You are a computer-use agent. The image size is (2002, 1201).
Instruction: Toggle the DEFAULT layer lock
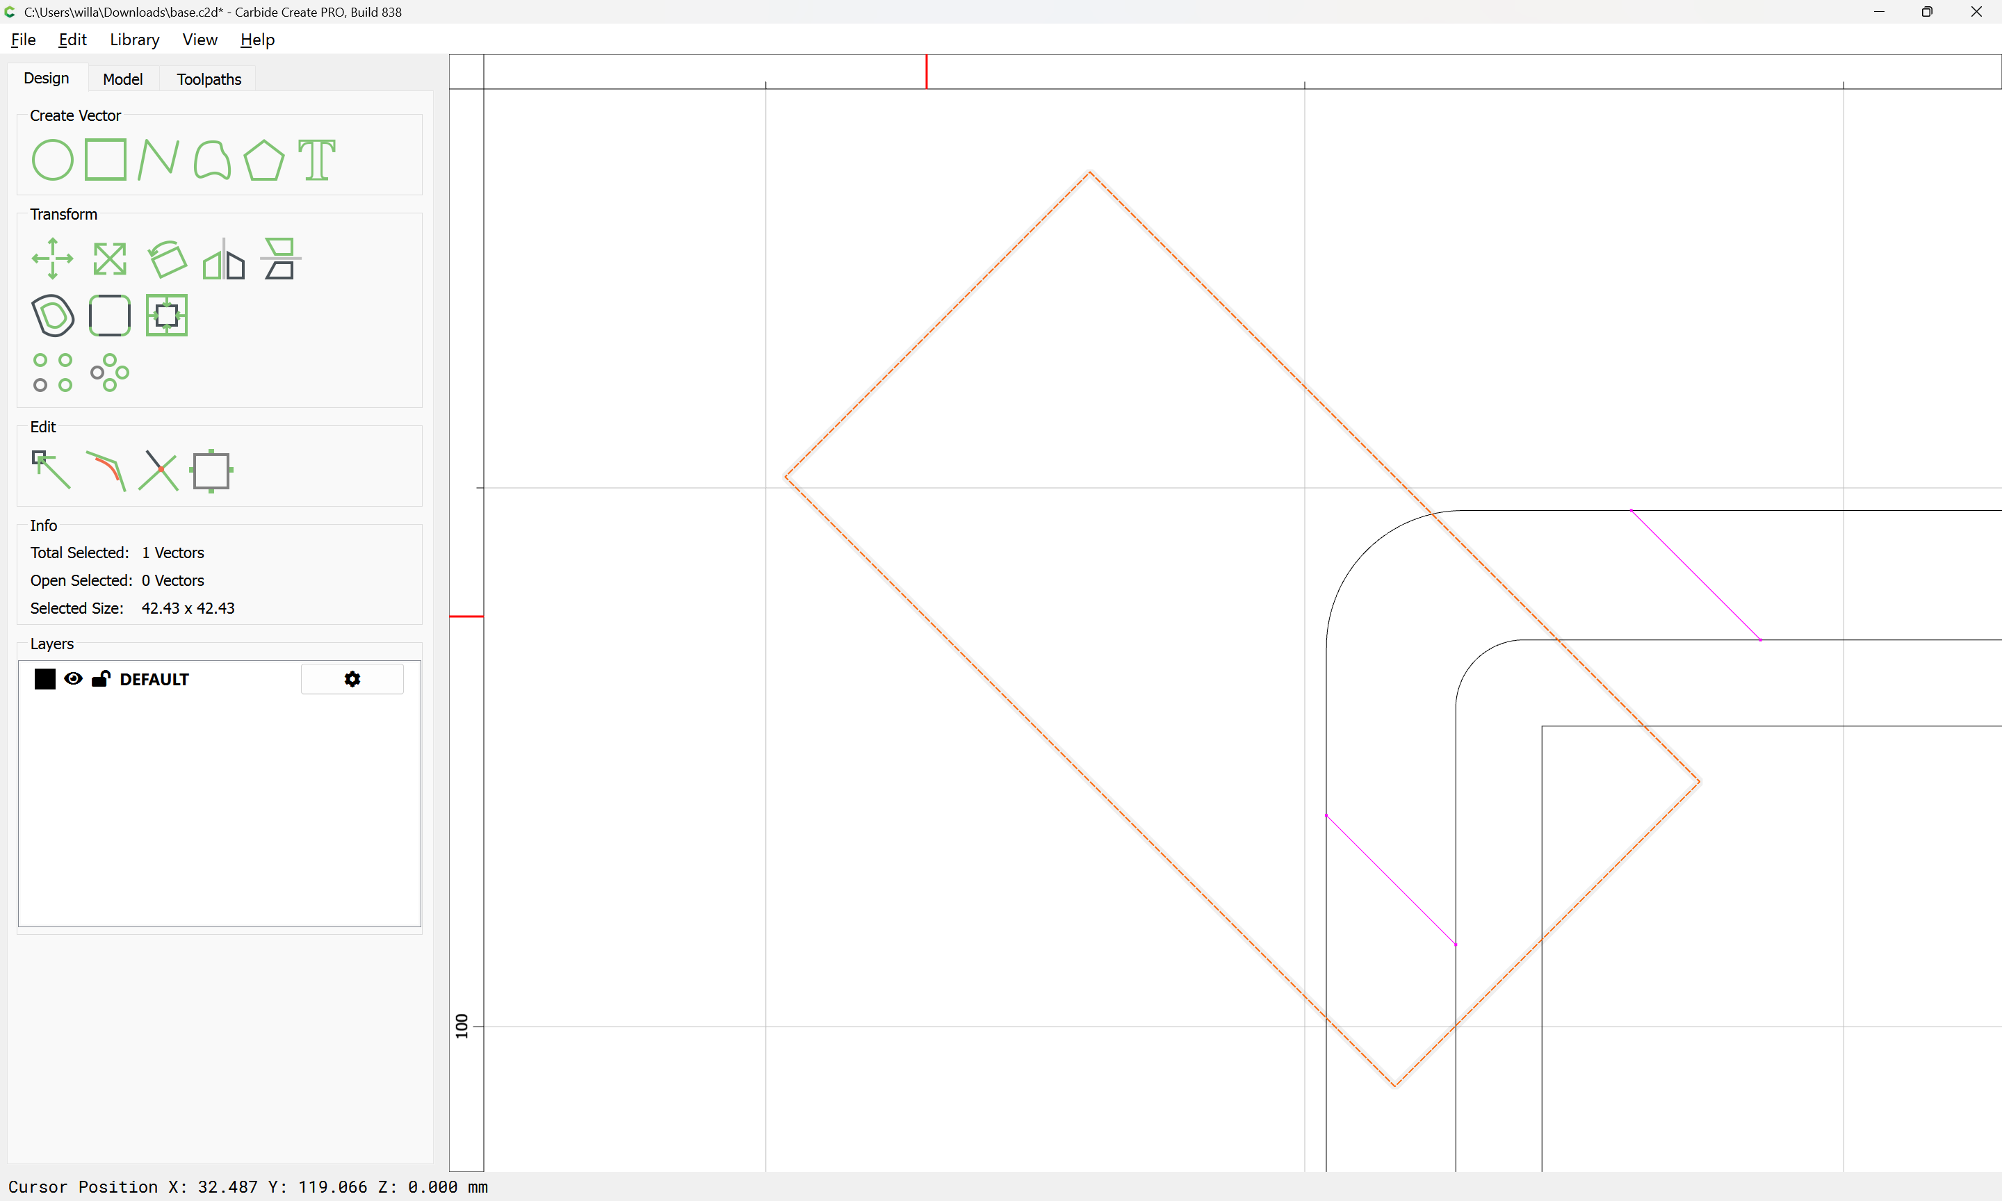tap(101, 679)
